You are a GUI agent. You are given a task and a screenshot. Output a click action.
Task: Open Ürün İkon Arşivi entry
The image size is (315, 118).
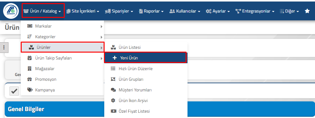(x=146, y=100)
